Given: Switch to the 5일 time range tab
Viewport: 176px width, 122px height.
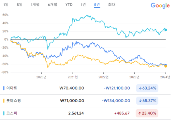Looking at the screenshot, I should pyautogui.click(x=20, y=5).
